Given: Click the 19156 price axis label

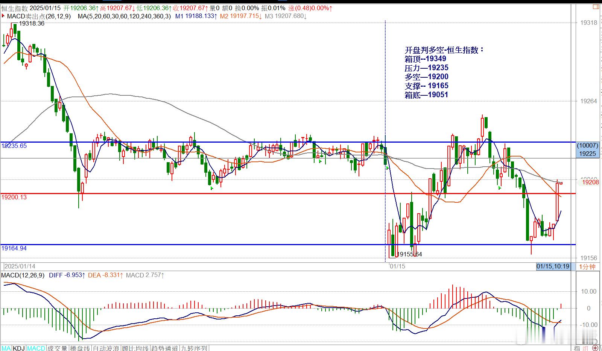Looking at the screenshot, I should click(589, 258).
